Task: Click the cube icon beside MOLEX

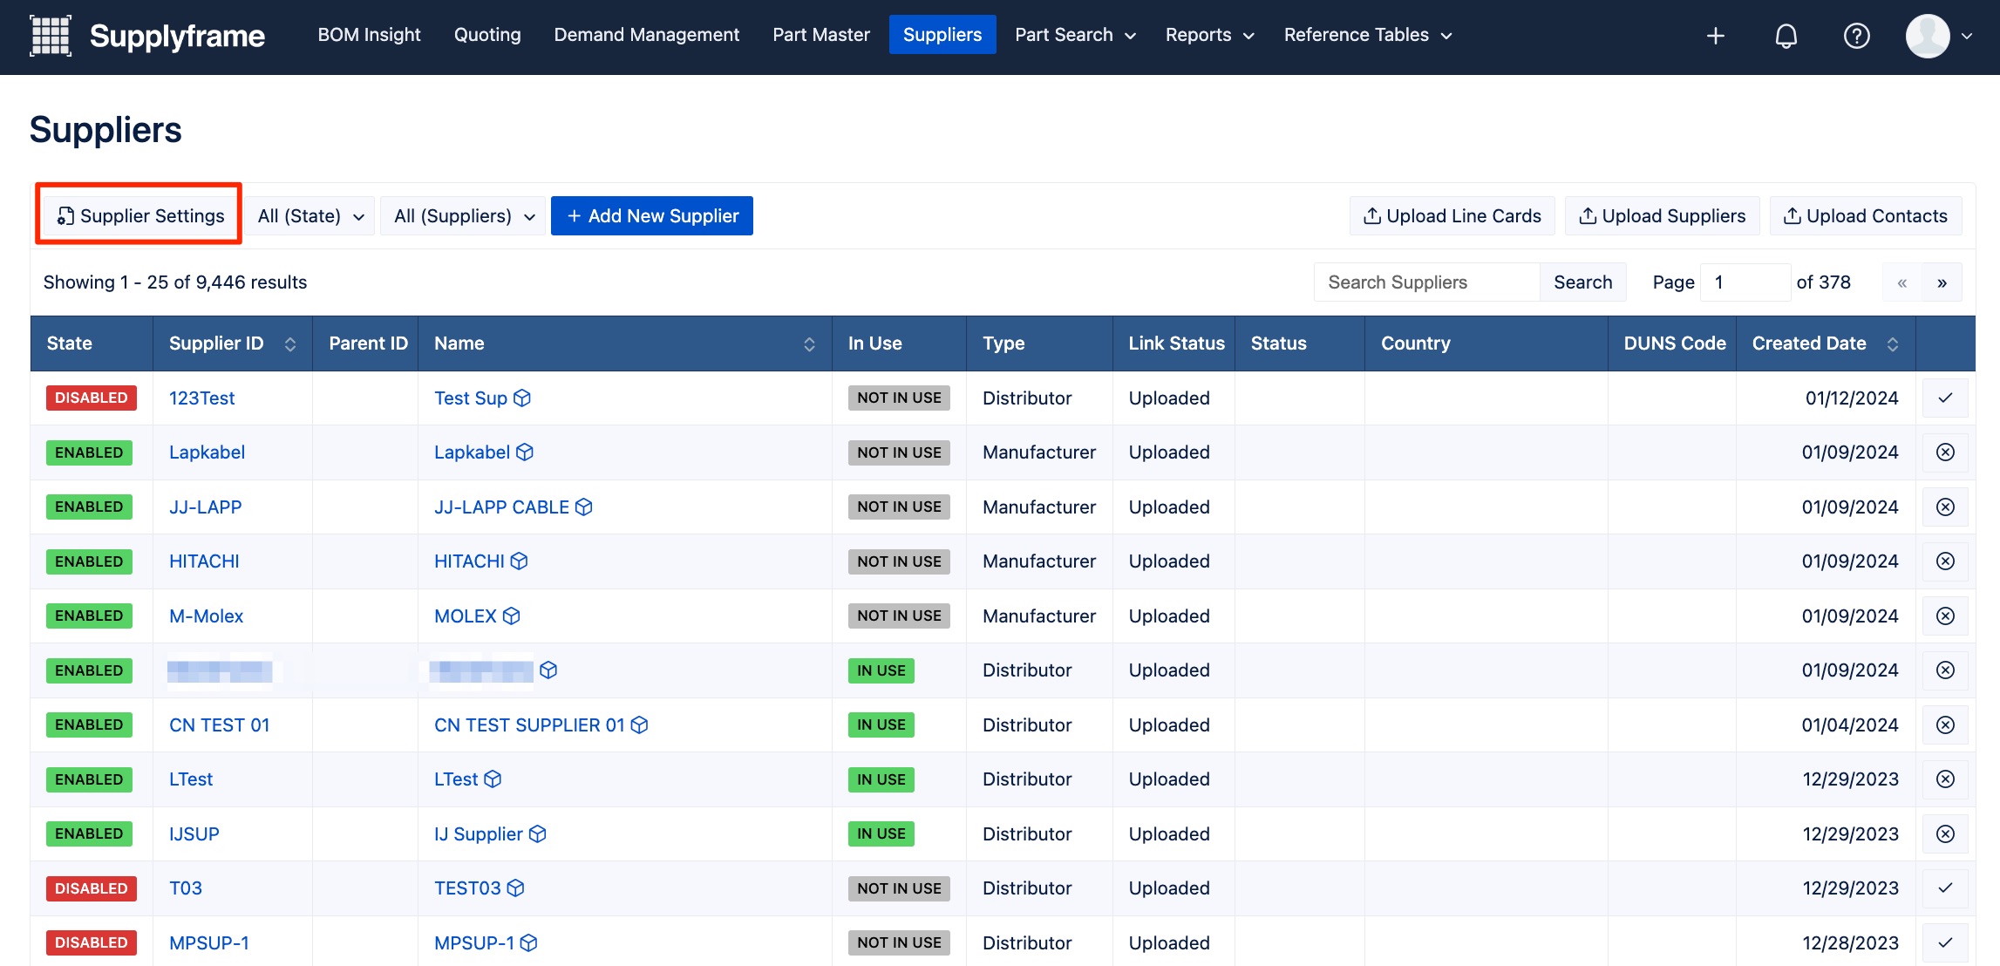Action: pos(512,616)
